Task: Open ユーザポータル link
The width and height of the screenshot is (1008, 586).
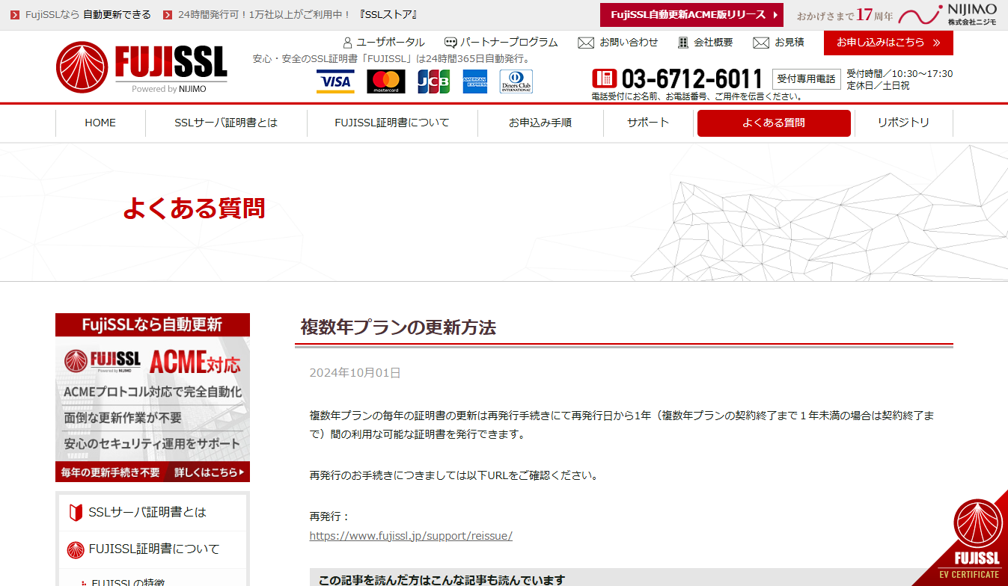Action: pyautogui.click(x=390, y=43)
